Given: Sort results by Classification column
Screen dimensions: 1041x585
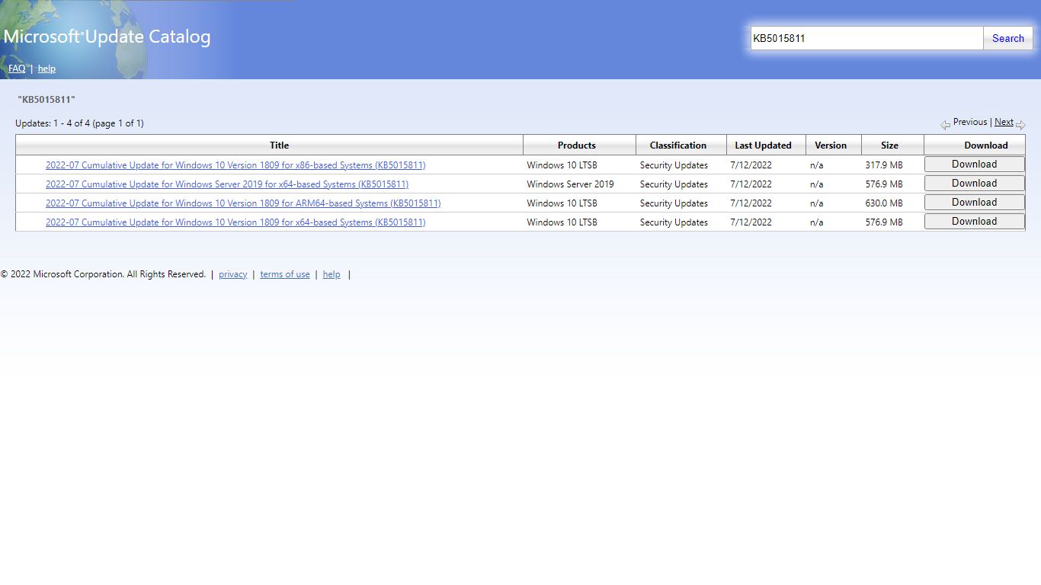Looking at the screenshot, I should [x=678, y=145].
